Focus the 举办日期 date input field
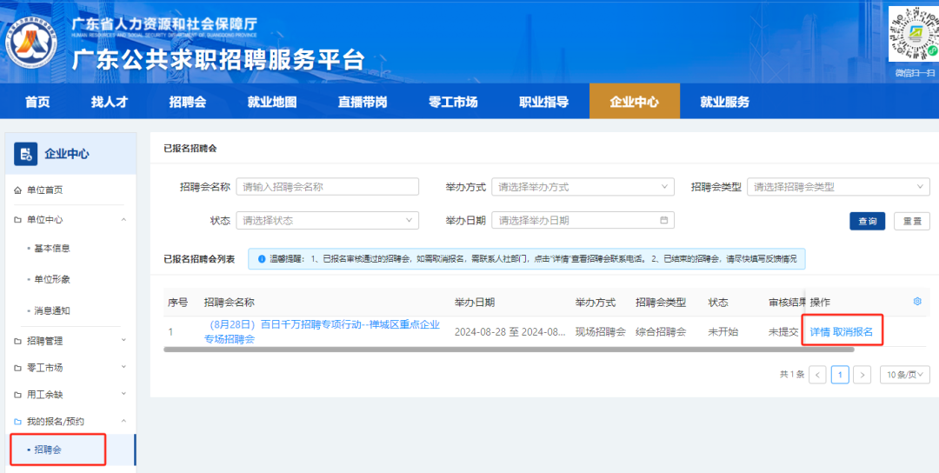939x473 pixels. coord(583,220)
